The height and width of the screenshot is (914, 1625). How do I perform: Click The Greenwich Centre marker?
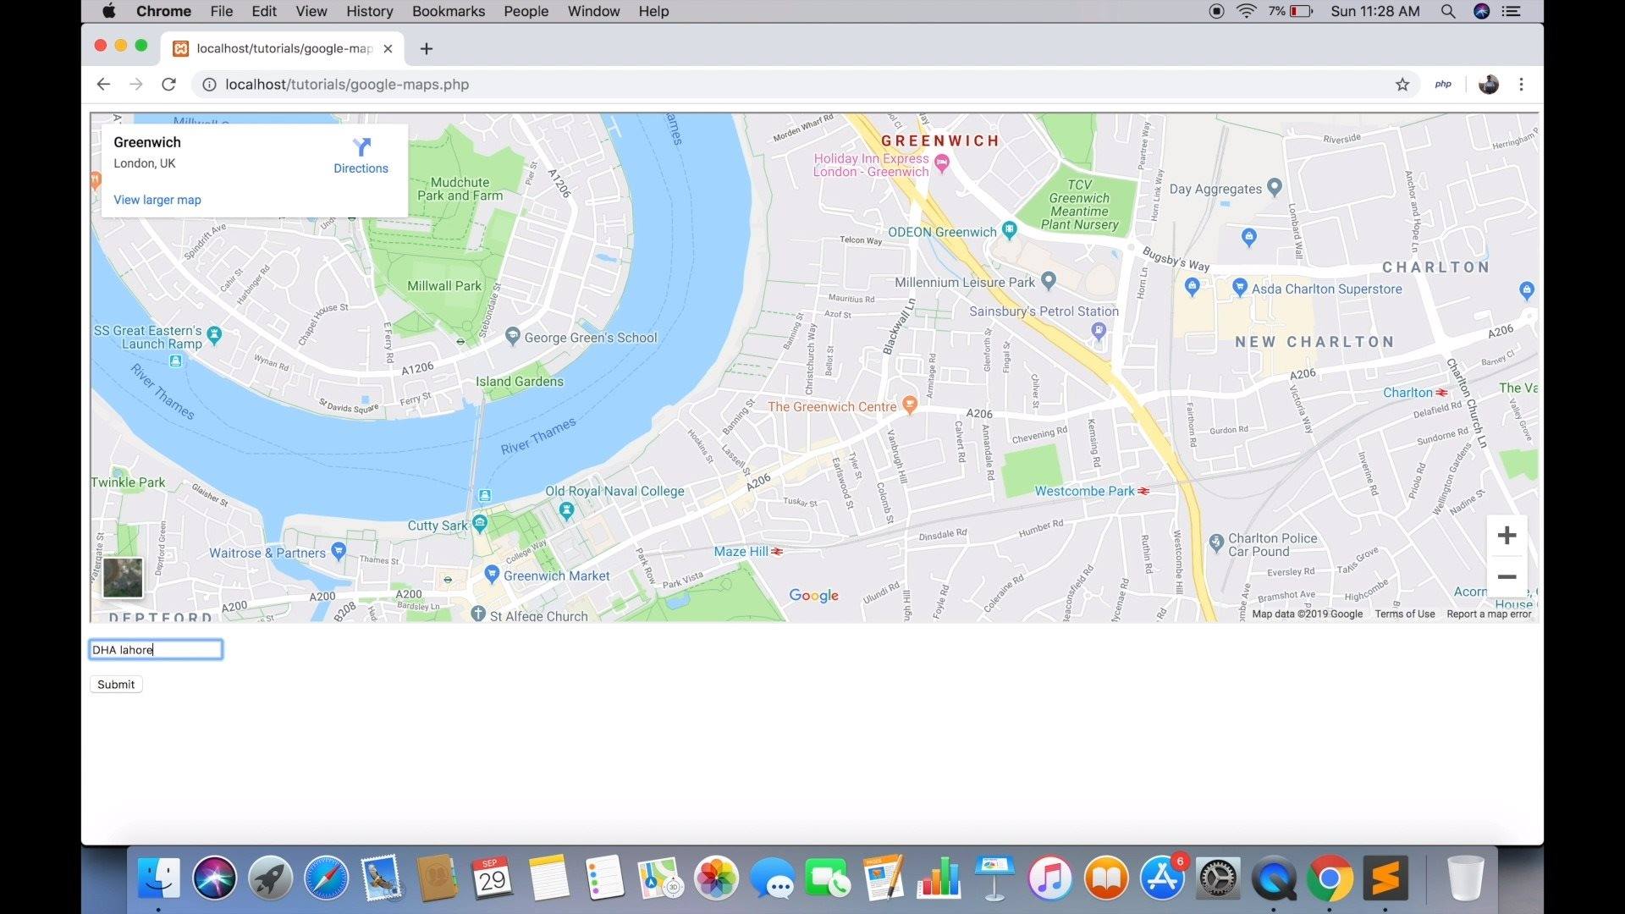pos(910,405)
